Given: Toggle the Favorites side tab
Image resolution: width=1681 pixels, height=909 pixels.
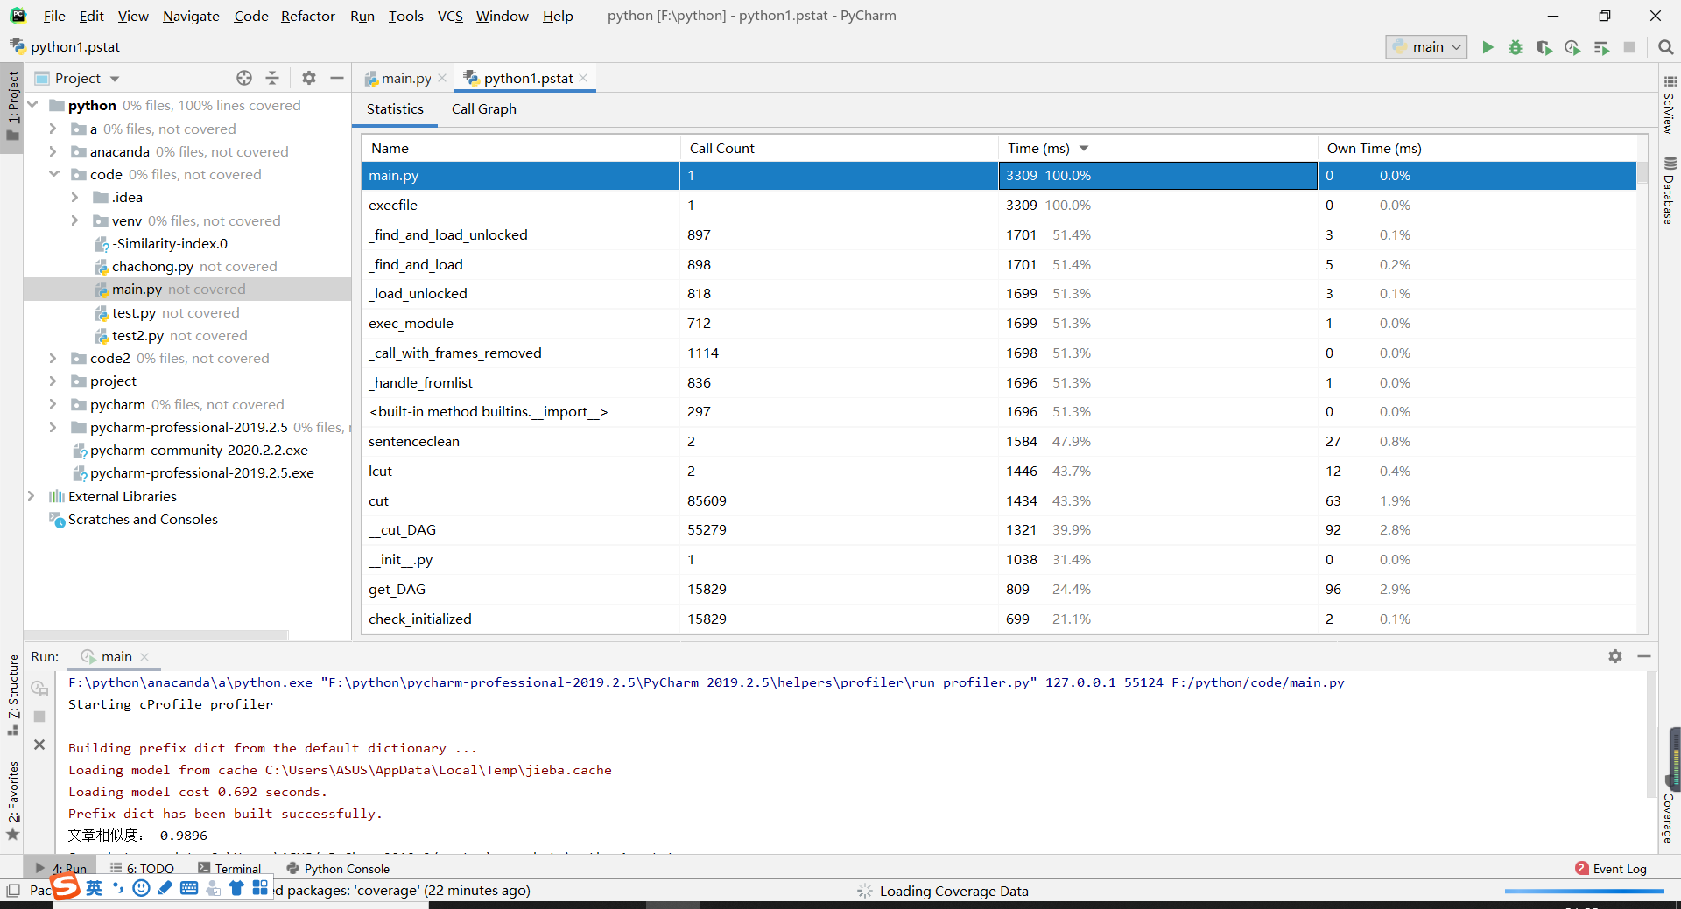Looking at the screenshot, I should click(x=12, y=800).
